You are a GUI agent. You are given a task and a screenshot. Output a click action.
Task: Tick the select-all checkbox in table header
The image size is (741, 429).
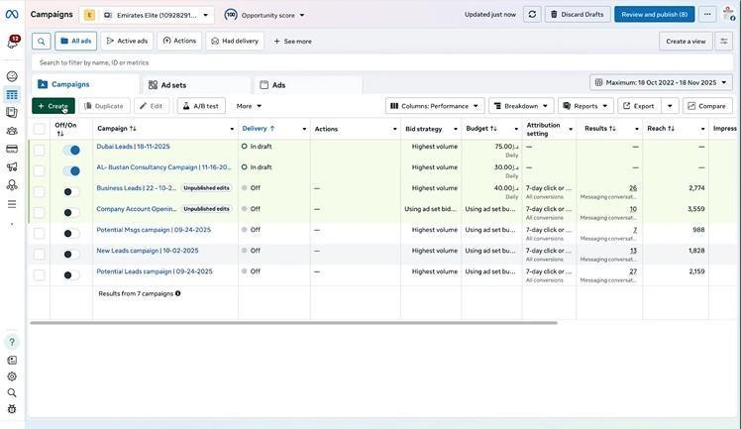[x=40, y=129]
